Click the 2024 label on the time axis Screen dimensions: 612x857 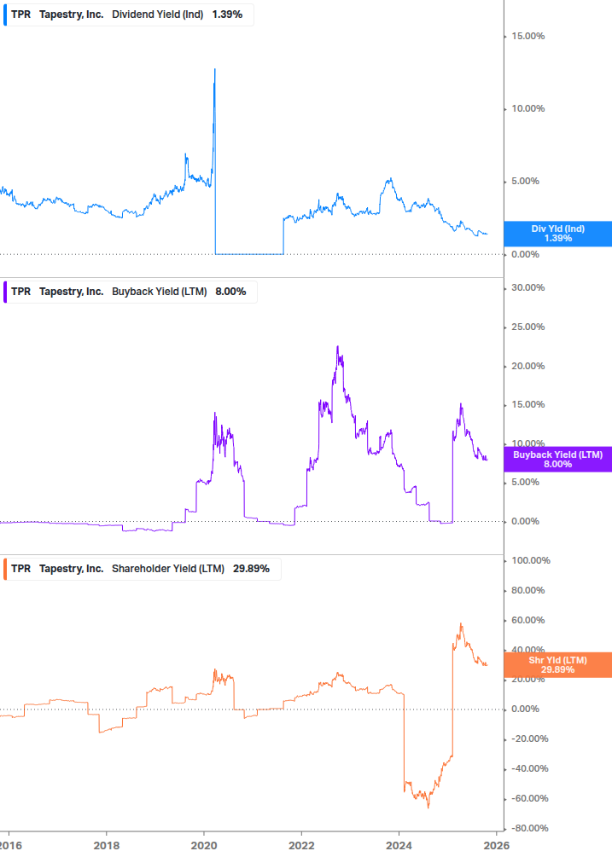tap(399, 845)
